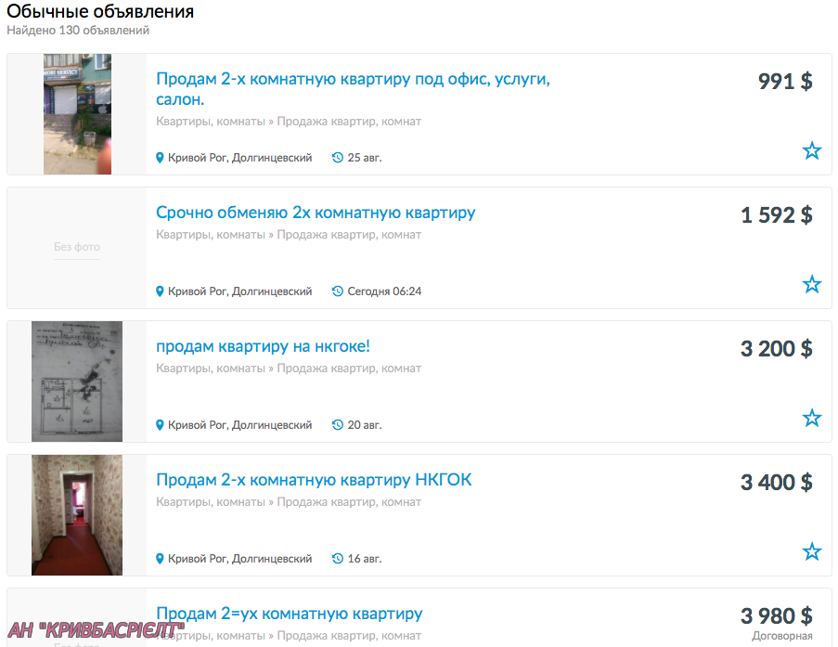Click the star on the 3 400 $ listing
The width and height of the screenshot is (838, 647).
click(x=811, y=551)
